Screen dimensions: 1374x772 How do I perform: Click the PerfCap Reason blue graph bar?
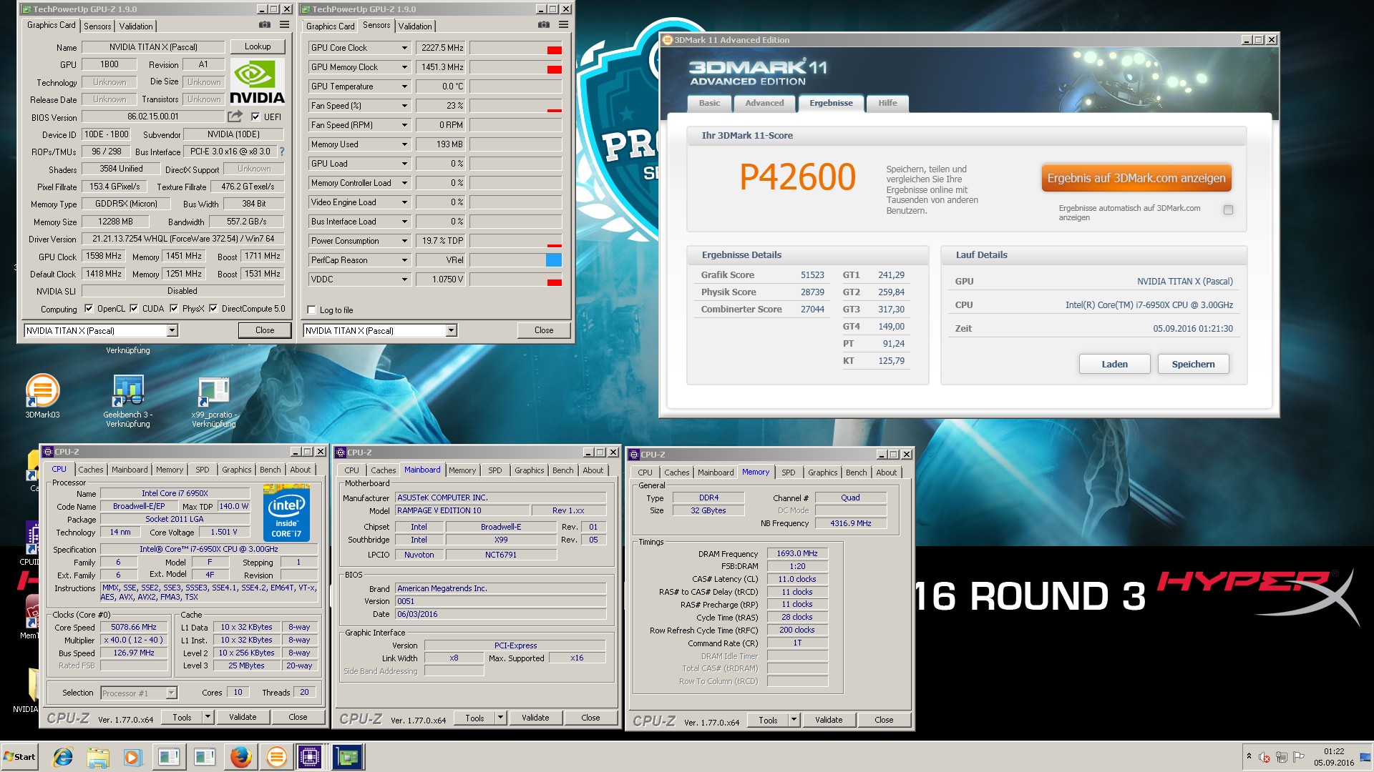(554, 260)
